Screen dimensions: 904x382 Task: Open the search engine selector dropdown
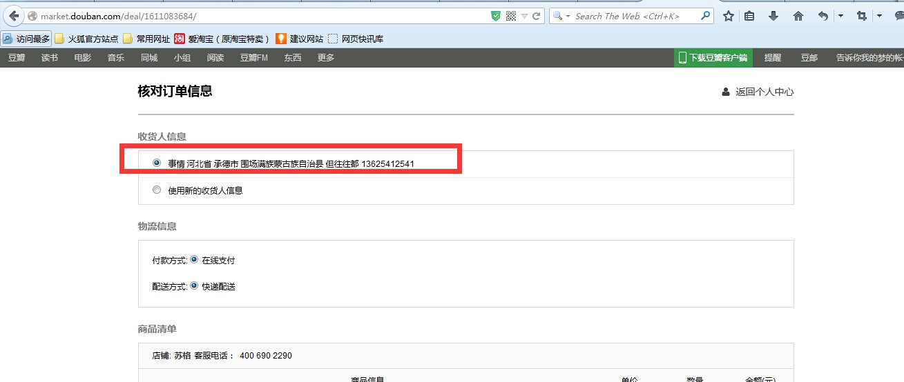[562, 16]
